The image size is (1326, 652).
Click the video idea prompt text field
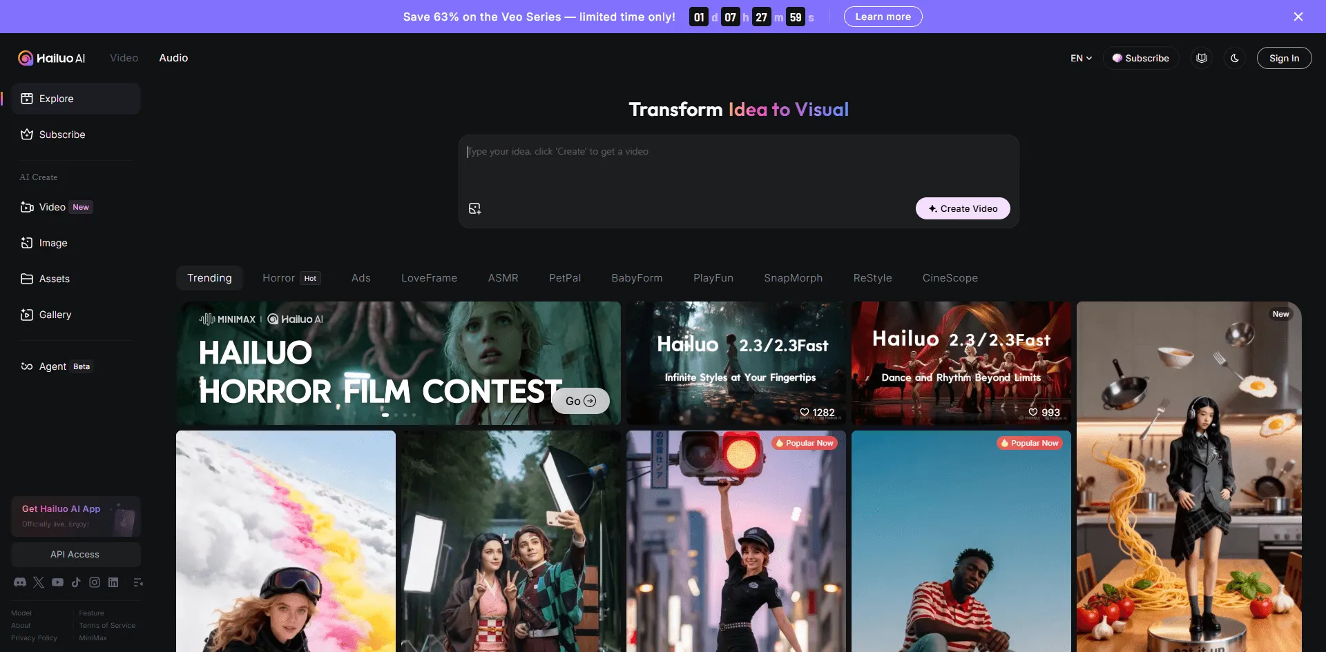pyautogui.click(x=738, y=166)
